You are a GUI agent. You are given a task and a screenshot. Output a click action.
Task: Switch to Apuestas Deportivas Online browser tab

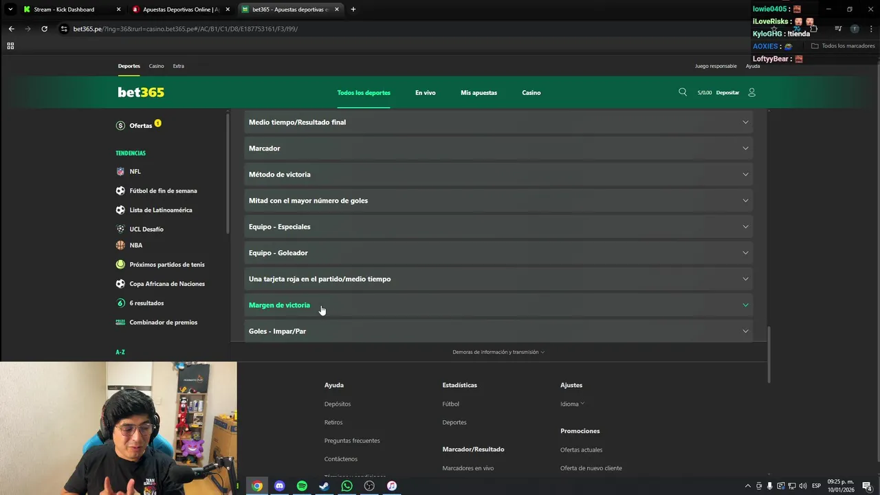click(x=181, y=10)
